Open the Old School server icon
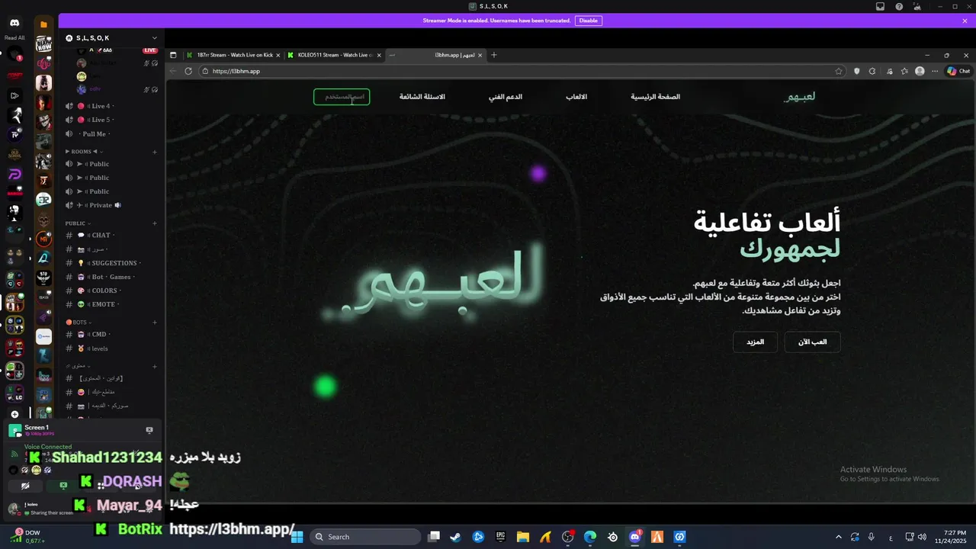Image resolution: width=976 pixels, height=549 pixels. point(14,155)
